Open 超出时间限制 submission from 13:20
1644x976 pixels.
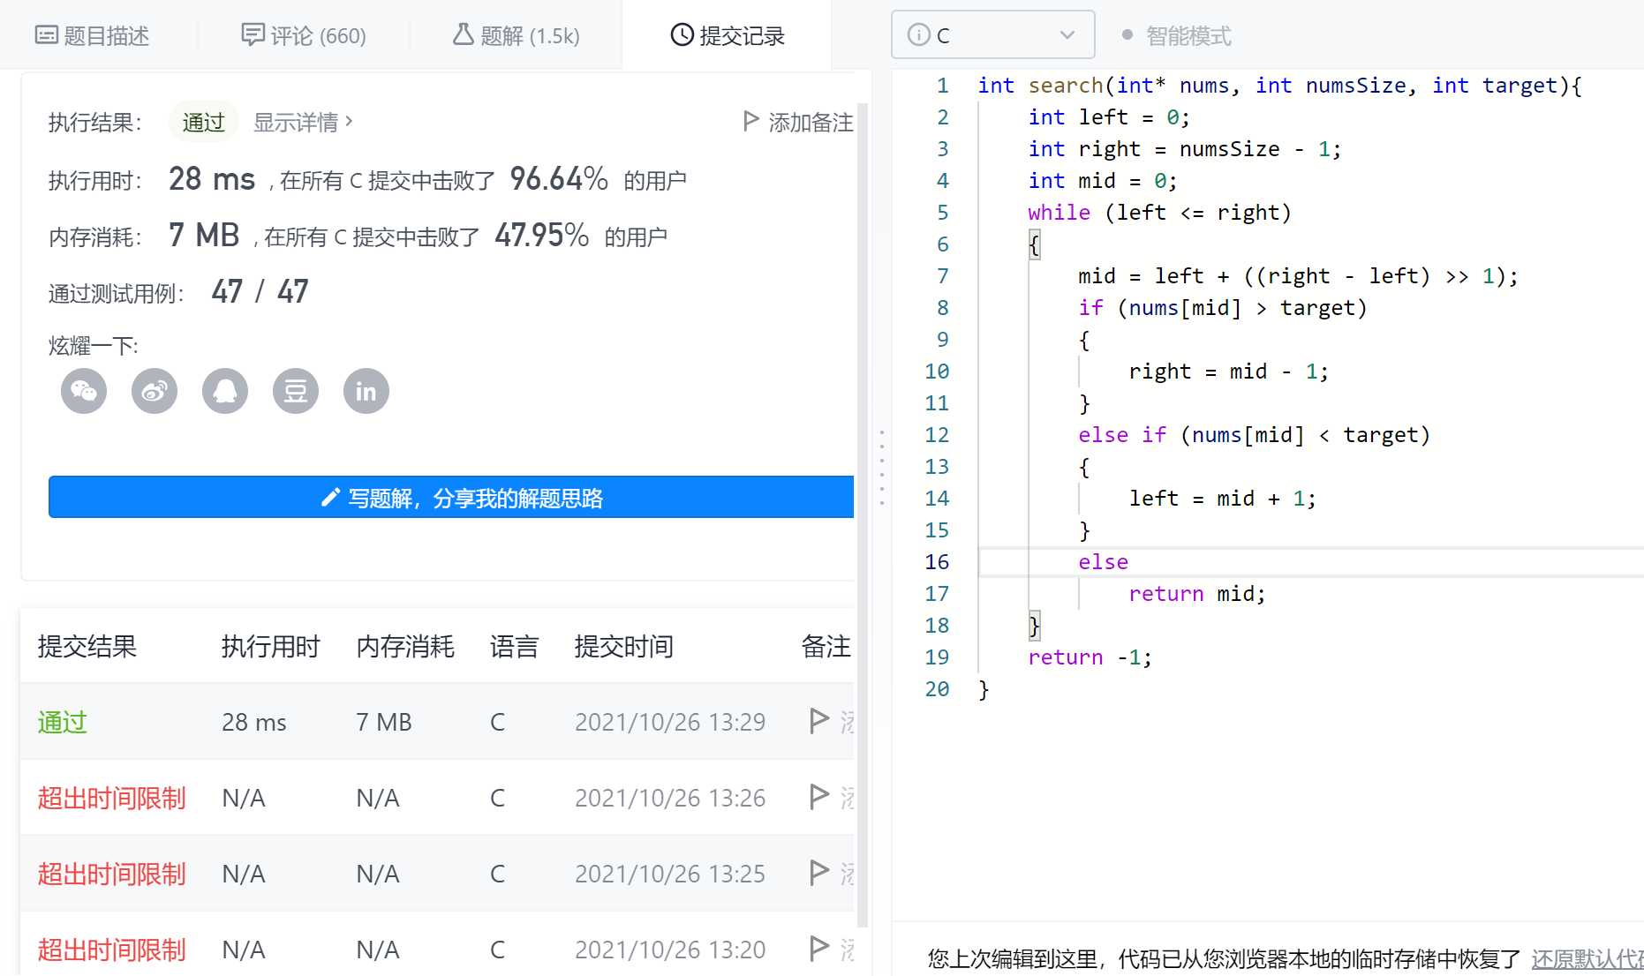pos(111,950)
